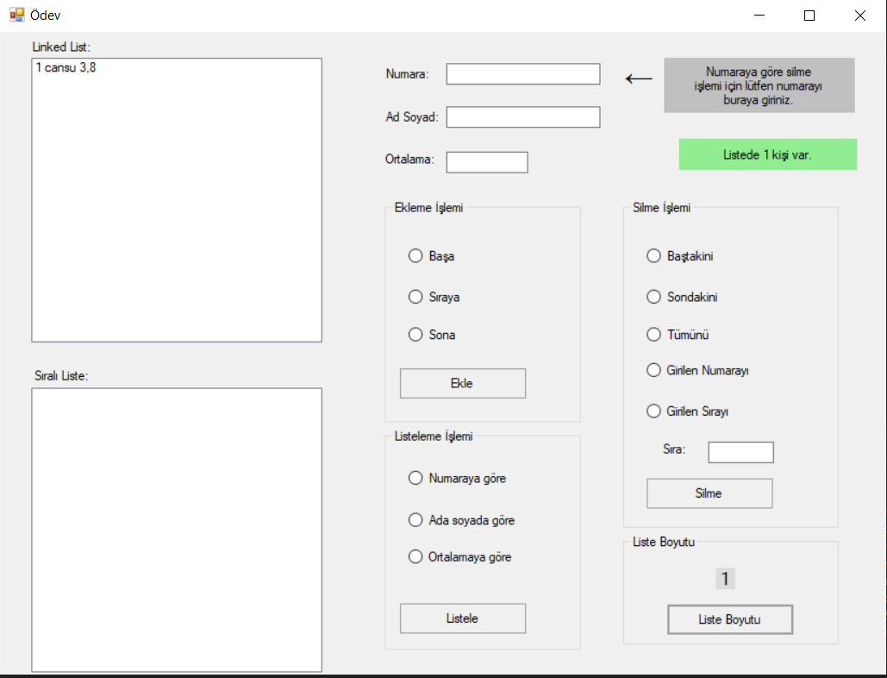
Task: Focus the Sıra input field
Action: click(x=740, y=452)
